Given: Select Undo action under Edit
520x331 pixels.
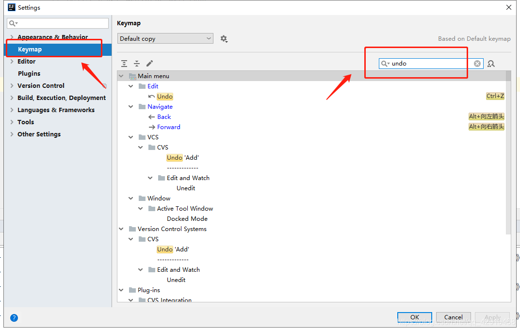Looking at the screenshot, I should click(x=165, y=97).
